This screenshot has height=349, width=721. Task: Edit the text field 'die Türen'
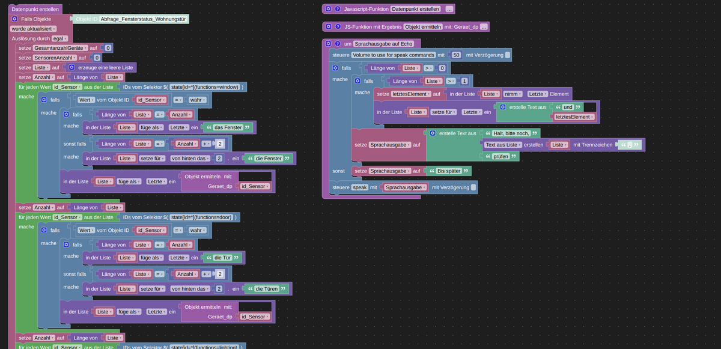tap(267, 289)
